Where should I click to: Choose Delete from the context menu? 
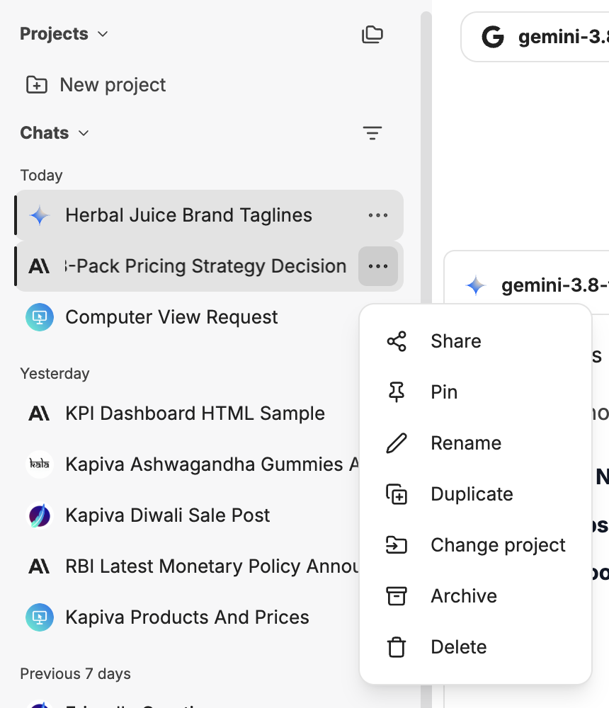(475, 647)
